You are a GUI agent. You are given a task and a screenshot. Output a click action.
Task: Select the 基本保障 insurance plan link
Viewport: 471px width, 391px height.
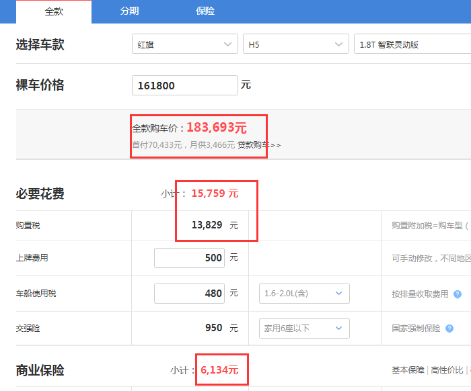pos(408,370)
